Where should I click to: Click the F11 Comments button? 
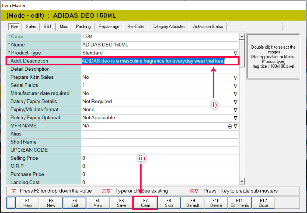239,203
